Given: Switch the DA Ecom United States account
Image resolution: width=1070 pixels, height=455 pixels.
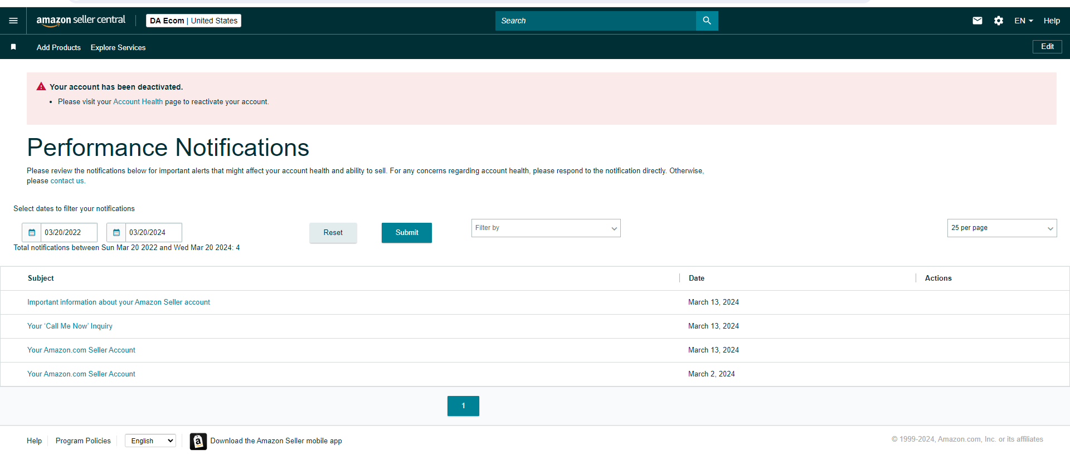Looking at the screenshot, I should coord(193,21).
